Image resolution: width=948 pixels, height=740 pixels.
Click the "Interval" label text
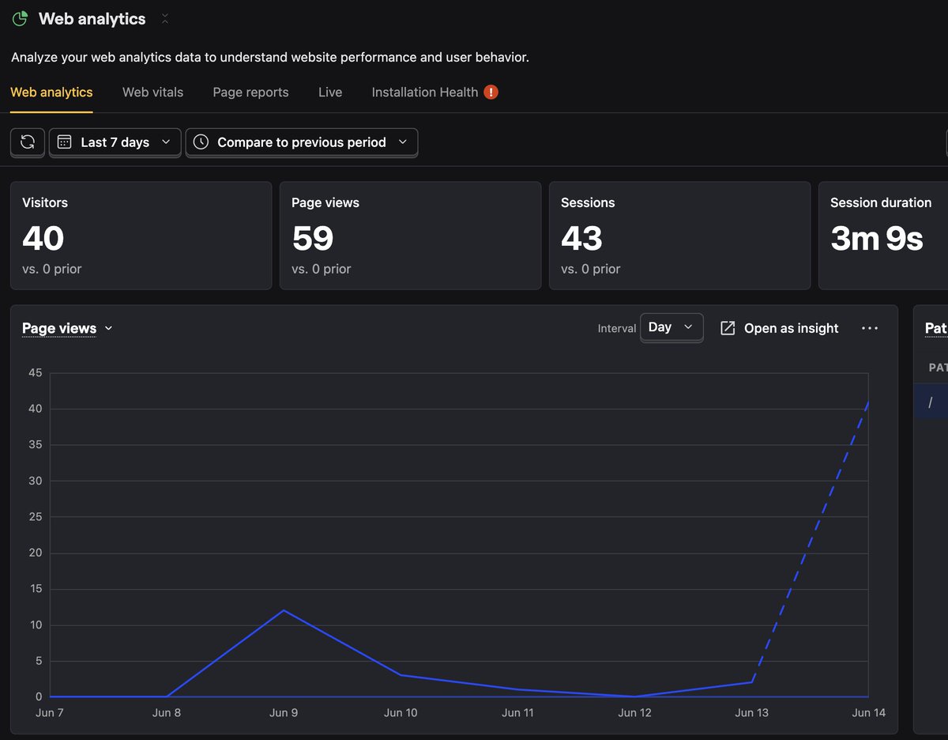(617, 328)
